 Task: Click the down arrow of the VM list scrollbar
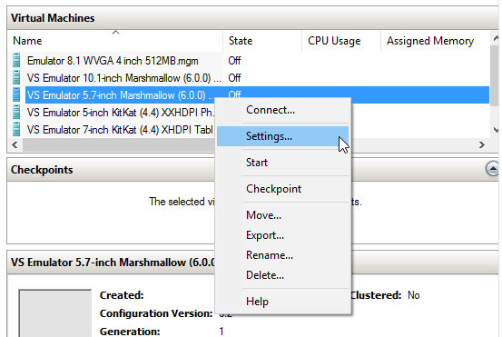(496, 130)
